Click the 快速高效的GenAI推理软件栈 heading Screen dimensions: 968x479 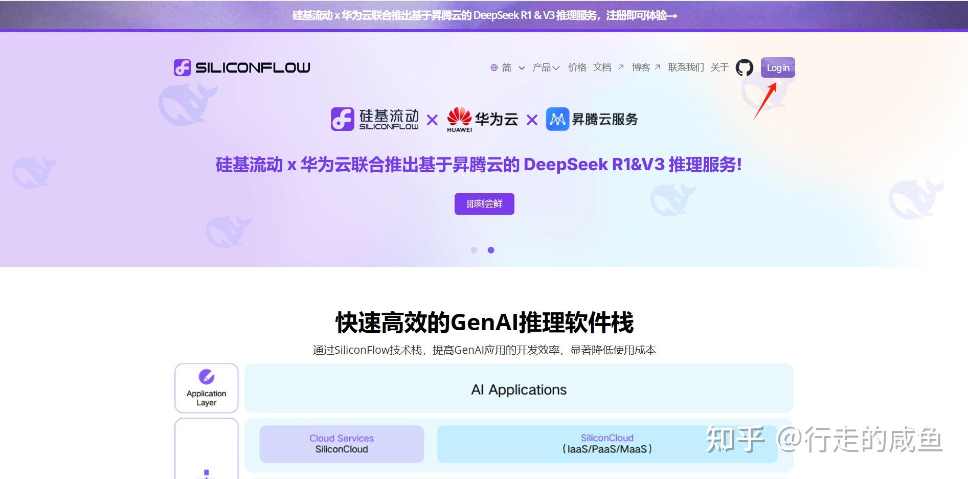pos(484,323)
